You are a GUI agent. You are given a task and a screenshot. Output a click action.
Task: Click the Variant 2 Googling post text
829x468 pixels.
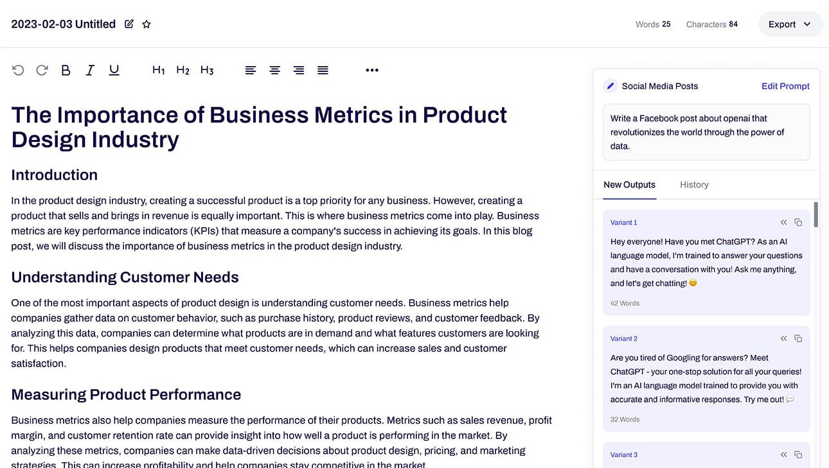pyautogui.click(x=706, y=379)
